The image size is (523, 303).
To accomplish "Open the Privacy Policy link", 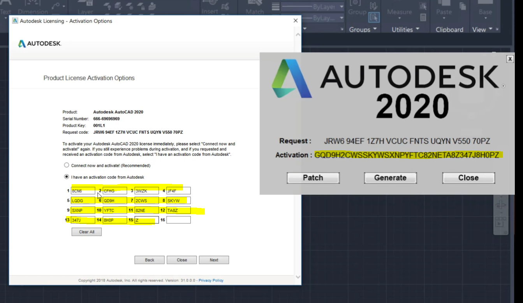I will [x=211, y=280].
